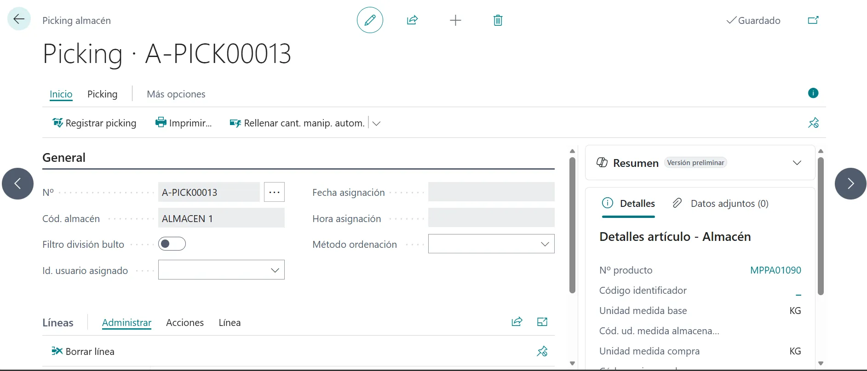Open page in new window icon
The height and width of the screenshot is (371, 867).
[813, 20]
